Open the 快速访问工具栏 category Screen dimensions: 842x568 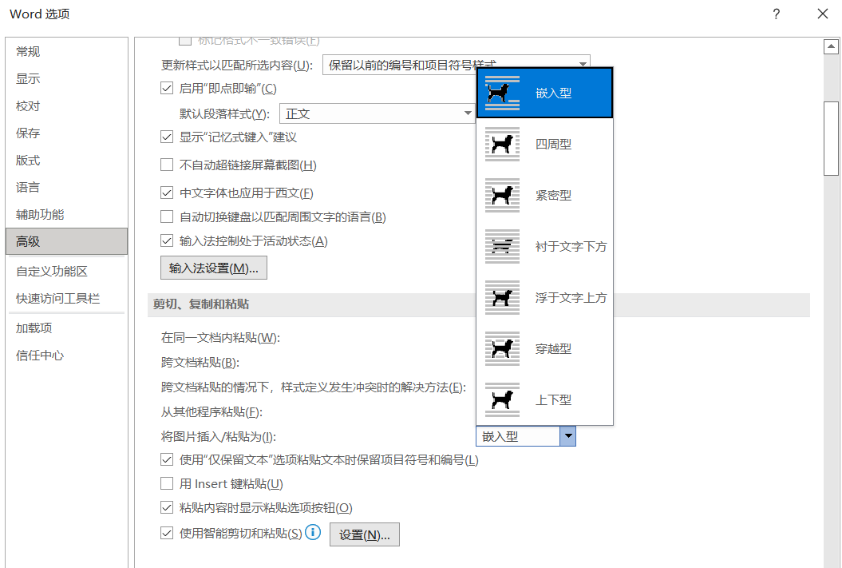[x=66, y=298]
